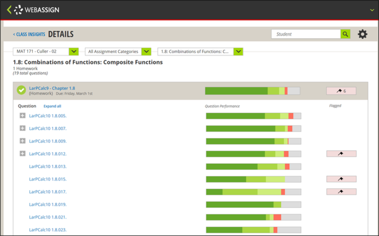
Task: Click the flag icon beside LarPCalc10 1.8.017
Action: point(341,191)
